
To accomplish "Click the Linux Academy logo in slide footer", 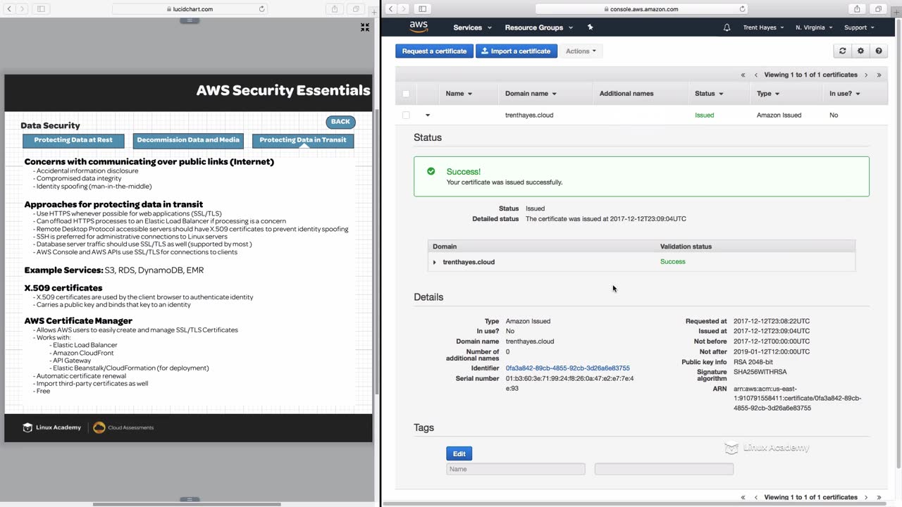I will click(x=51, y=427).
